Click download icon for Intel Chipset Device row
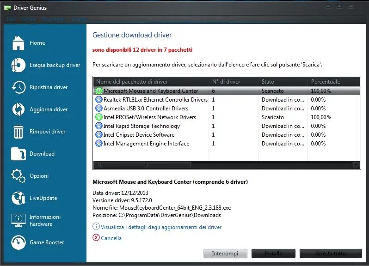This screenshot has height=266, width=369. coord(99,135)
